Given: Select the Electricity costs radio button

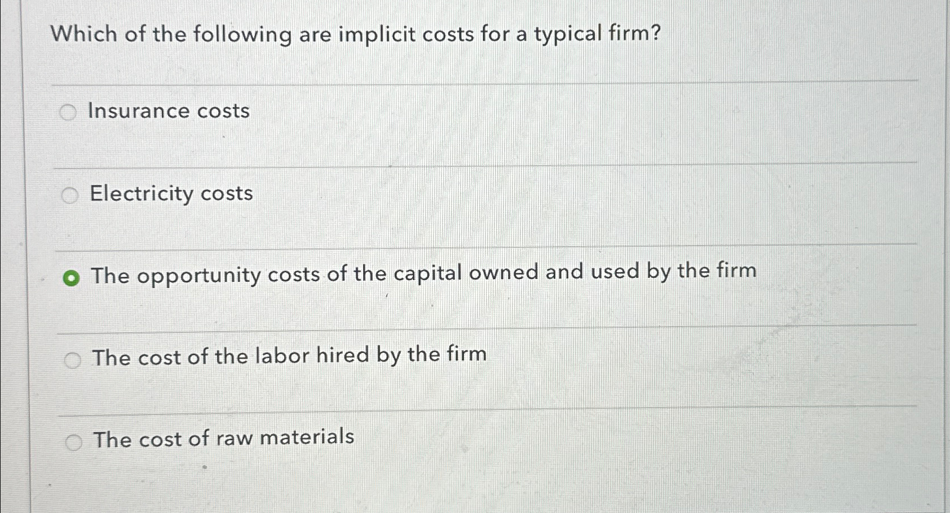Looking at the screenshot, I should (70, 195).
